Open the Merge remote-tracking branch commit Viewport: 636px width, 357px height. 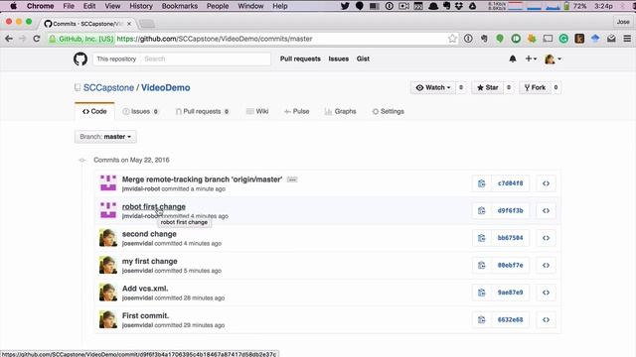[x=202, y=179]
